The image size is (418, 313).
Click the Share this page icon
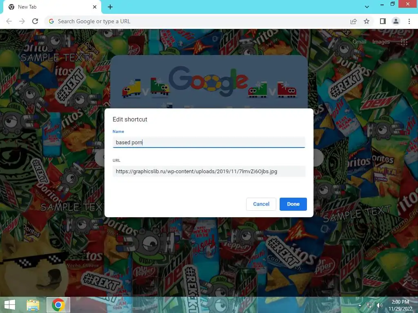pos(354,21)
